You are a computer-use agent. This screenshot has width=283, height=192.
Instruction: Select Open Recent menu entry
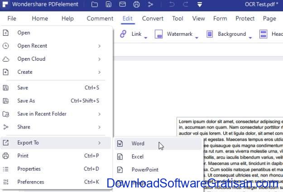click(57, 46)
